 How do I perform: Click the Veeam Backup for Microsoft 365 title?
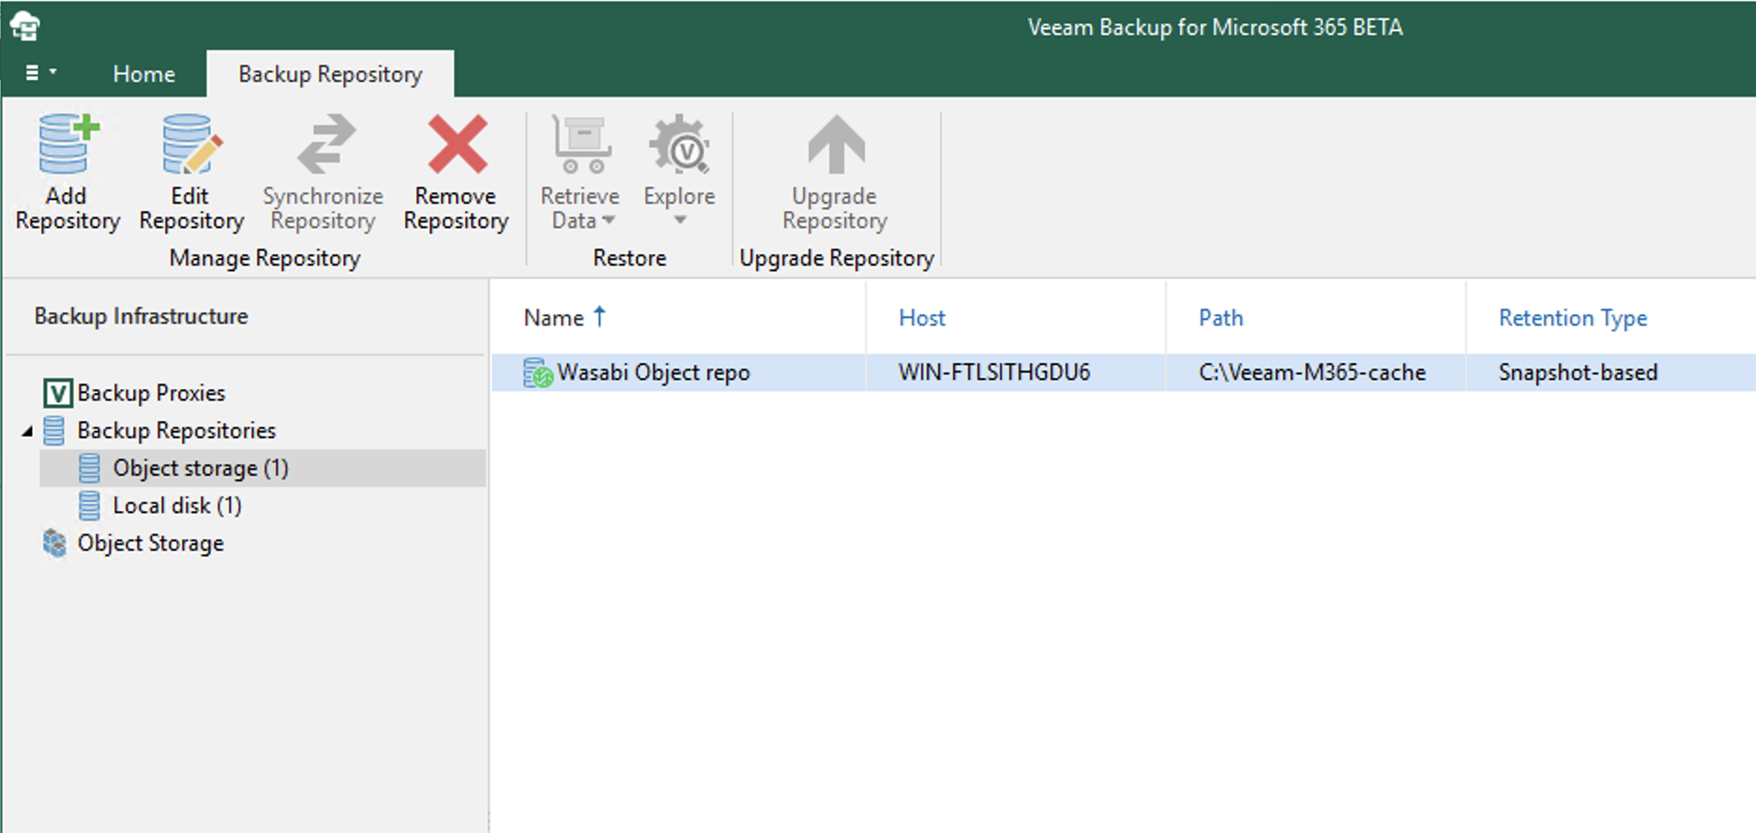1216,27
